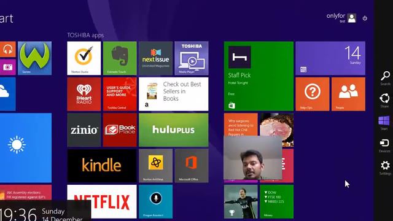Image resolution: width=393 pixels, height=221 pixels.
Task: Click the Devices charm
Action: coord(384,145)
